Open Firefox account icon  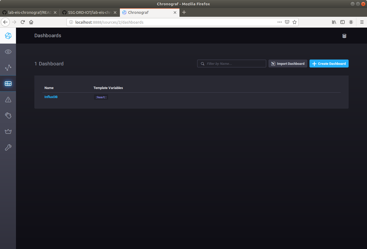pyautogui.click(x=351, y=22)
